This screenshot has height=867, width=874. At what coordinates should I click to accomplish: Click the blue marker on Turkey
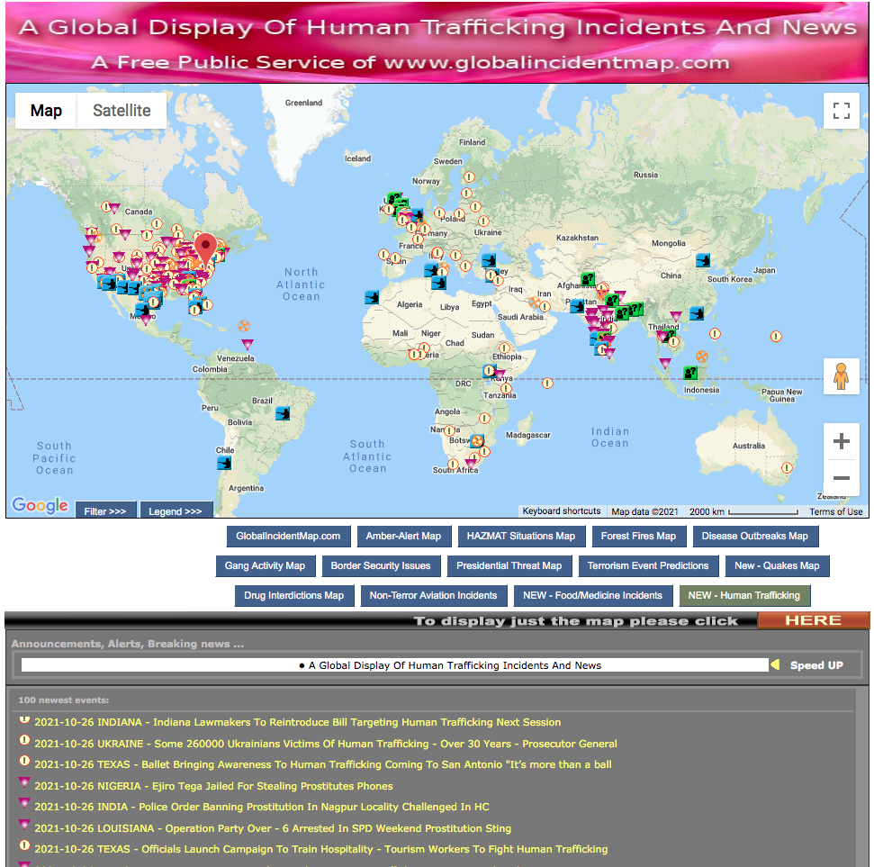pyautogui.click(x=489, y=260)
